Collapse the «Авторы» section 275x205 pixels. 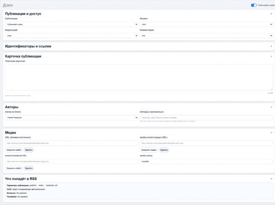pos(271,107)
